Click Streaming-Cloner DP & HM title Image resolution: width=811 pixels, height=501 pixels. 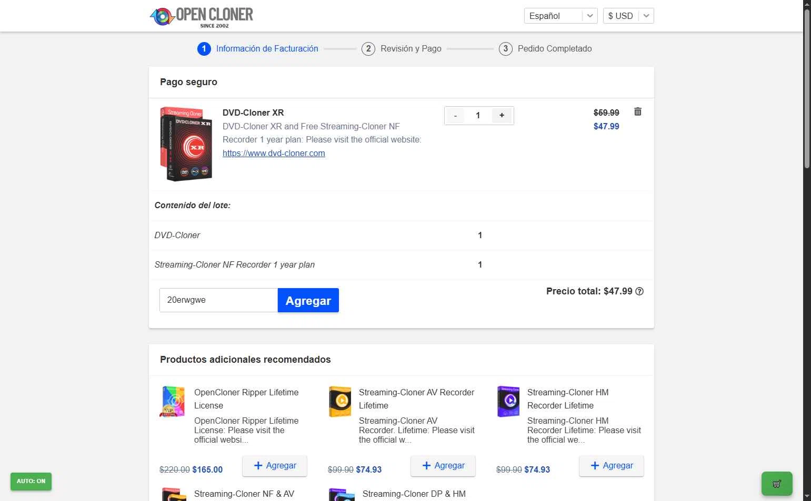414,494
